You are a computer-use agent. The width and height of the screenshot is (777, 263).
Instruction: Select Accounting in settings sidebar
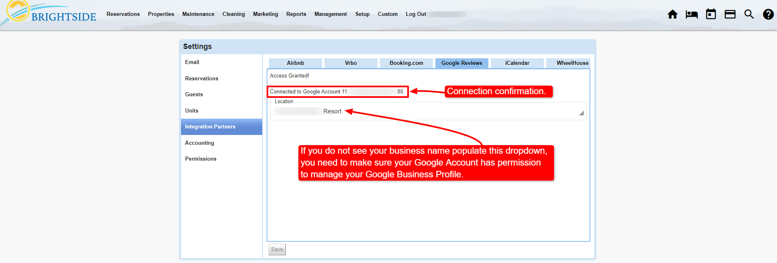pyautogui.click(x=221, y=143)
